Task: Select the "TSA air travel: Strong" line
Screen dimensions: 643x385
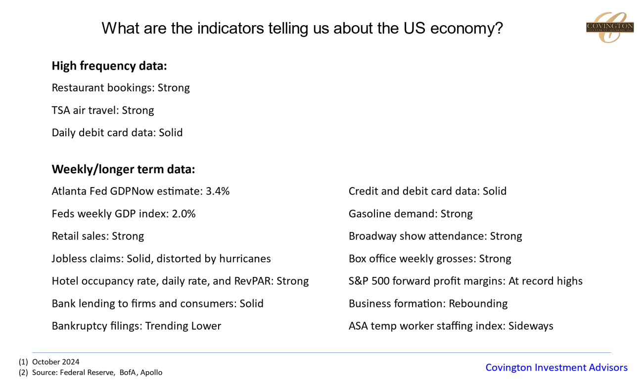Action: tap(103, 110)
